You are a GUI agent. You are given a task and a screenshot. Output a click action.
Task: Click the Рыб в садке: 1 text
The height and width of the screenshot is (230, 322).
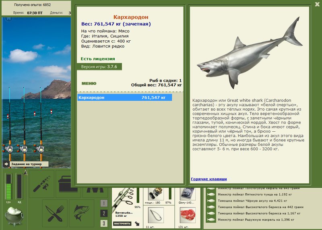[165, 81]
